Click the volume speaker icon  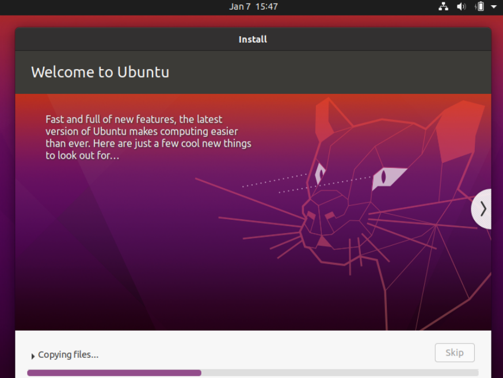462,6
